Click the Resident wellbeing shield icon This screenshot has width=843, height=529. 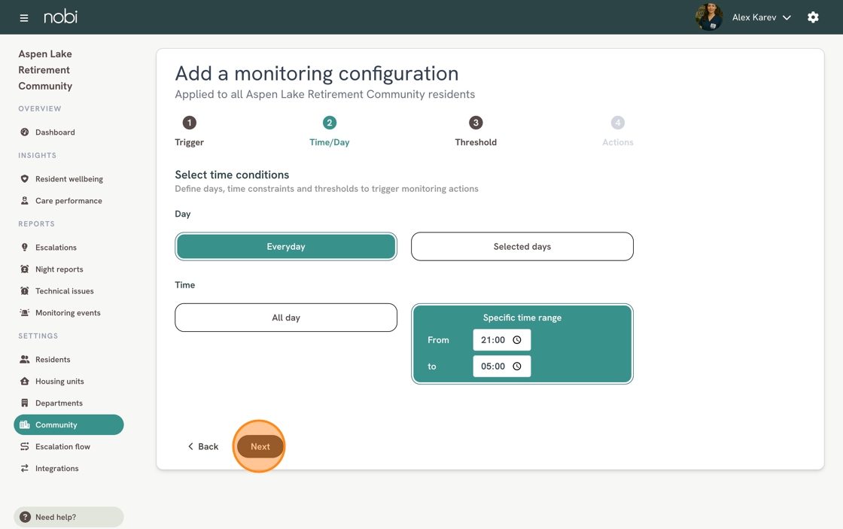pos(24,179)
